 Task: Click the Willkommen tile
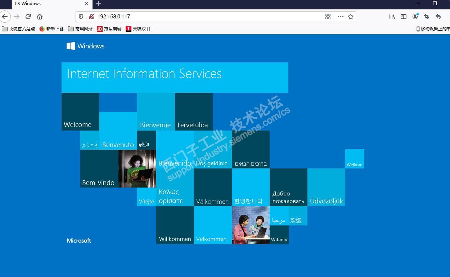coord(175,225)
